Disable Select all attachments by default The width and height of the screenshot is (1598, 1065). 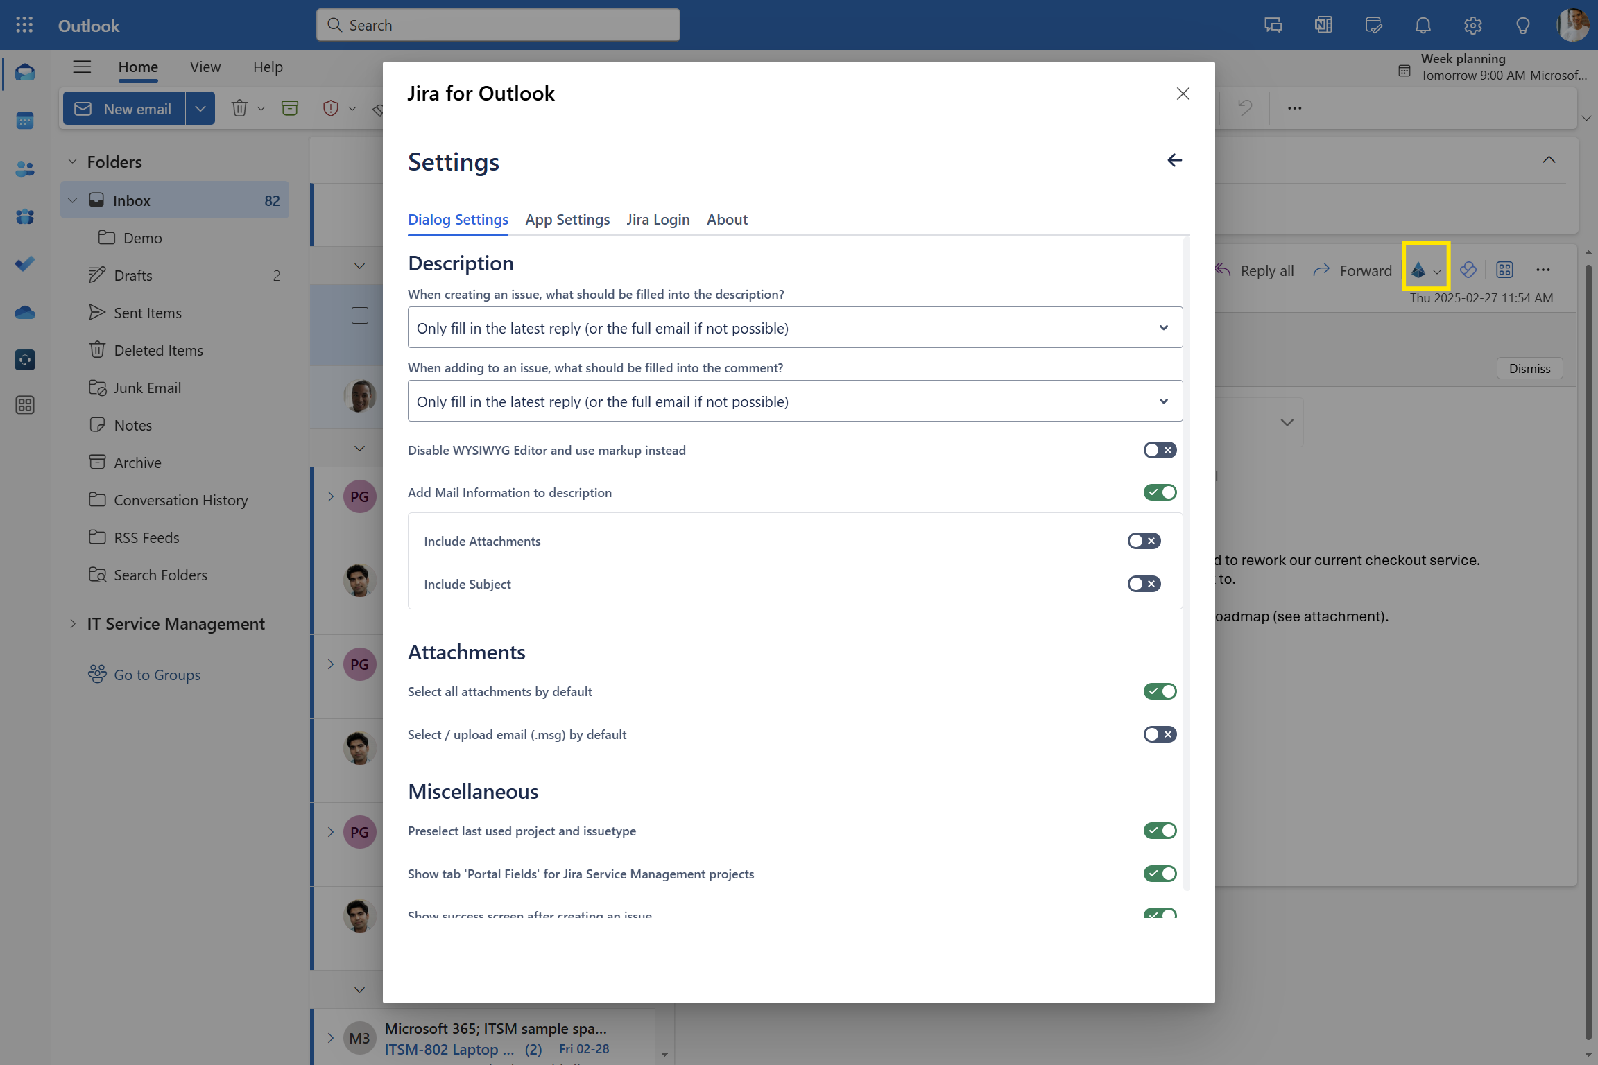coord(1160,691)
